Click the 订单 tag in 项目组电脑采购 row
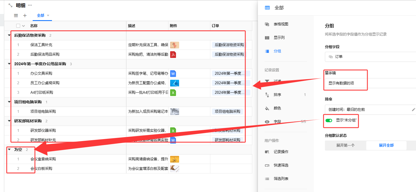 [x=227, y=111]
